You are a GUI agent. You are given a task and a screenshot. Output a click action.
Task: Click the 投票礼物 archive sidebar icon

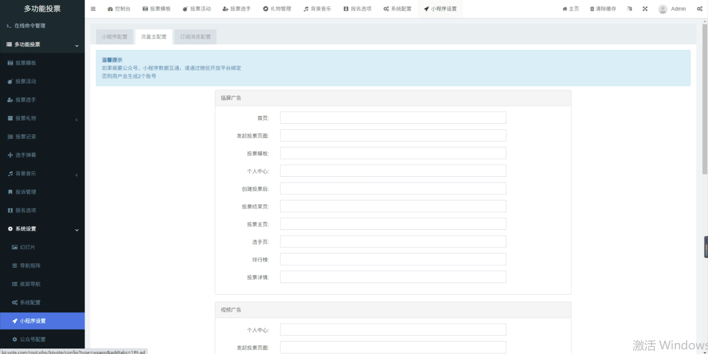(10, 118)
